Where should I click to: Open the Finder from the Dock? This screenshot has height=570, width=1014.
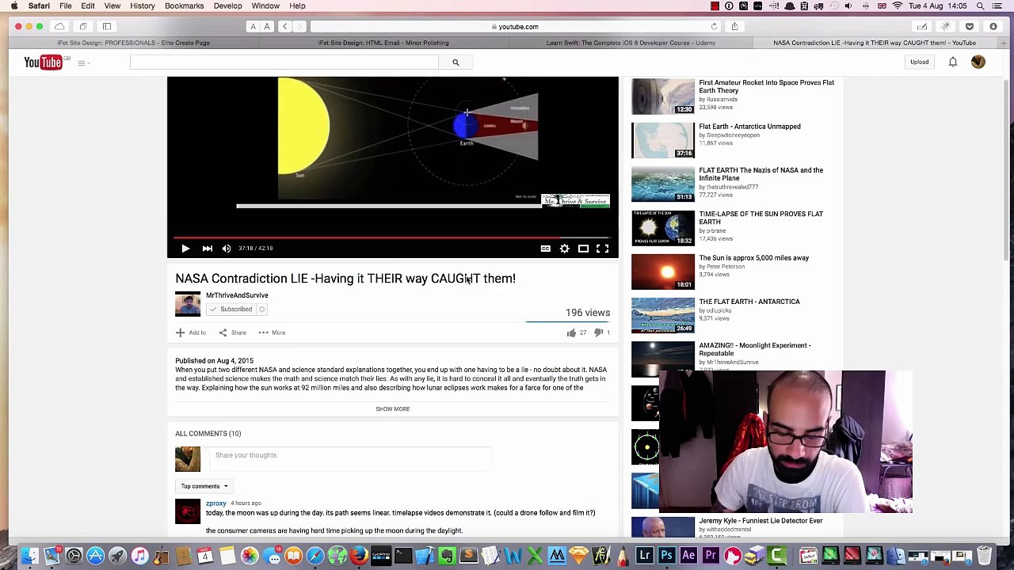[29, 556]
